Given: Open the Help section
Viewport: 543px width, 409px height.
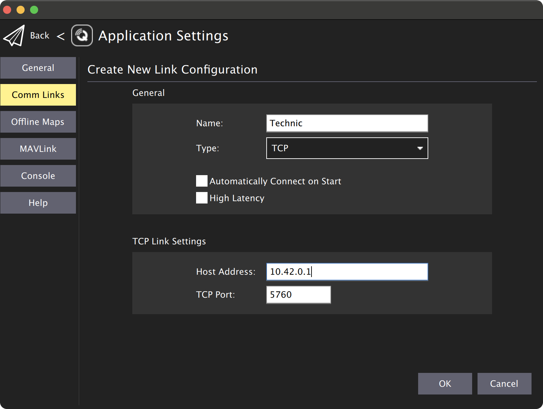Looking at the screenshot, I should click(x=38, y=203).
